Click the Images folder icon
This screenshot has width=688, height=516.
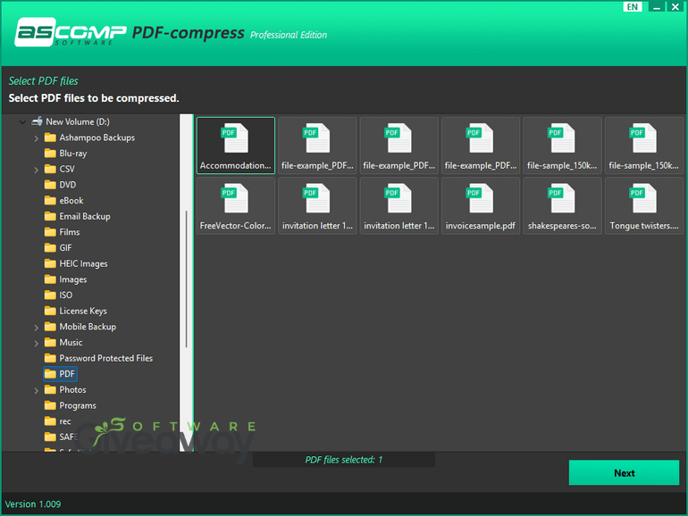50,279
